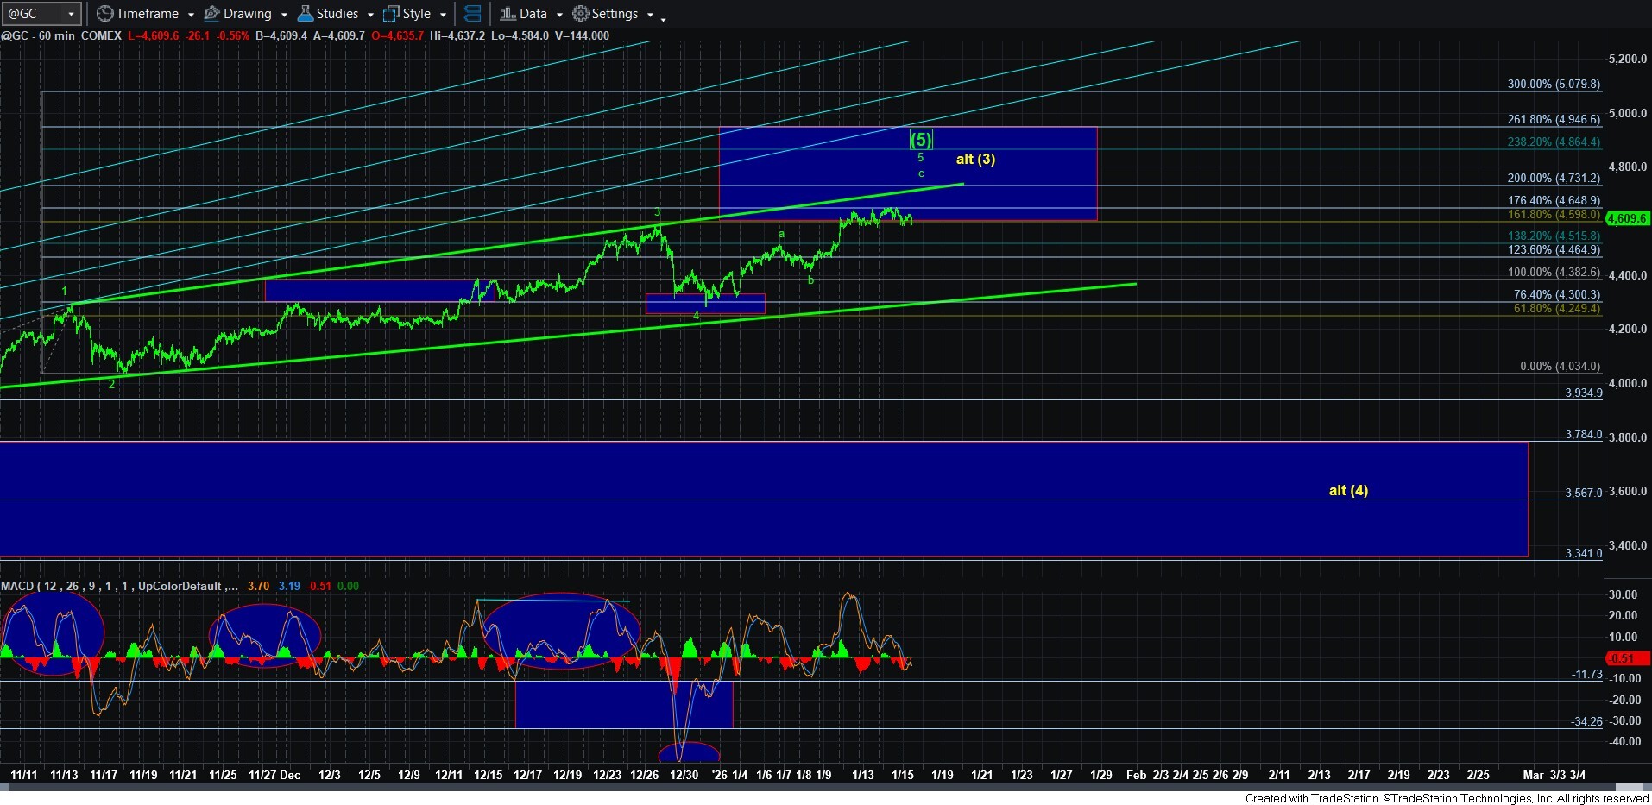Click the Drawing pencil icon
The height and width of the screenshot is (805, 1652).
211,14
